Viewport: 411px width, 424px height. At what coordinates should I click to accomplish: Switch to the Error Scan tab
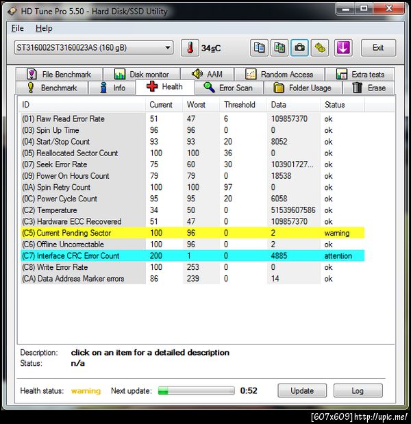click(x=229, y=88)
